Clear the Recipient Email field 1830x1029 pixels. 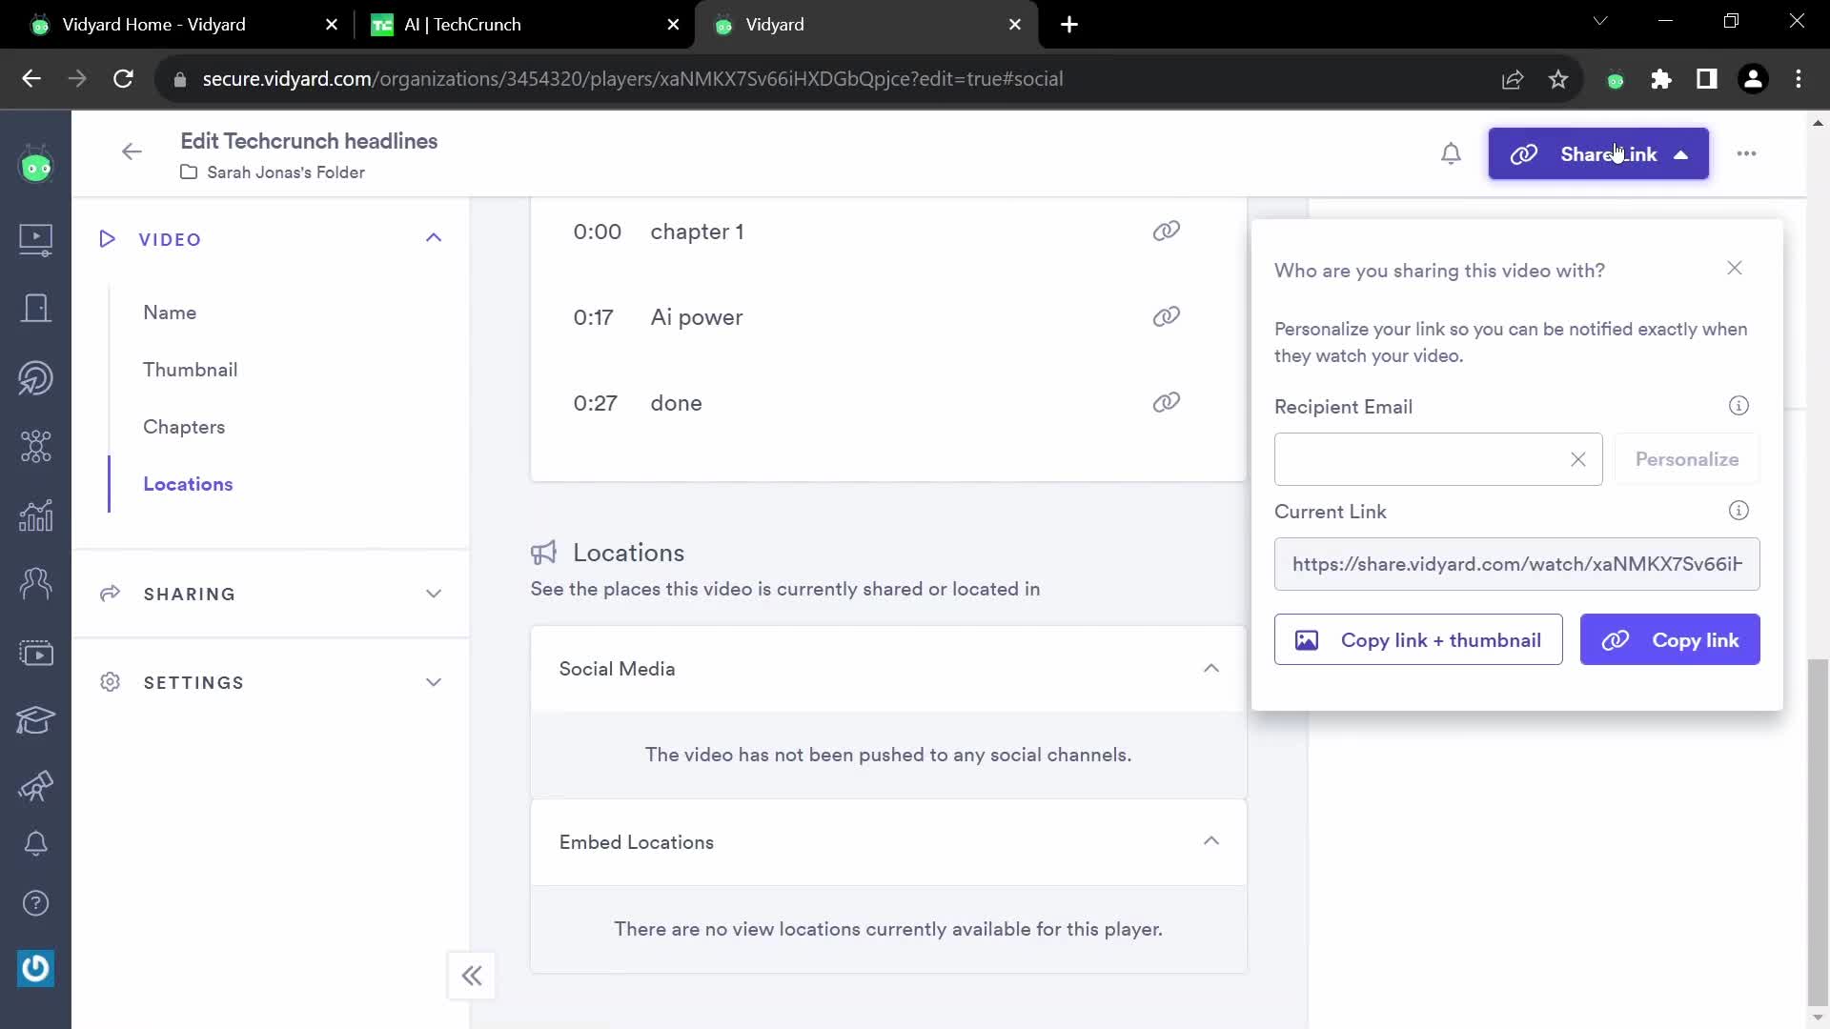pos(1578,459)
